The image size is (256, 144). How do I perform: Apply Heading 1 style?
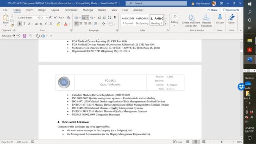[x=156, y=20]
